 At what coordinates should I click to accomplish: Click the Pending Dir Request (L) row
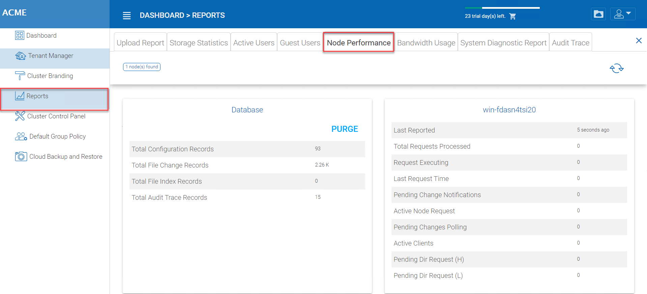coord(509,275)
